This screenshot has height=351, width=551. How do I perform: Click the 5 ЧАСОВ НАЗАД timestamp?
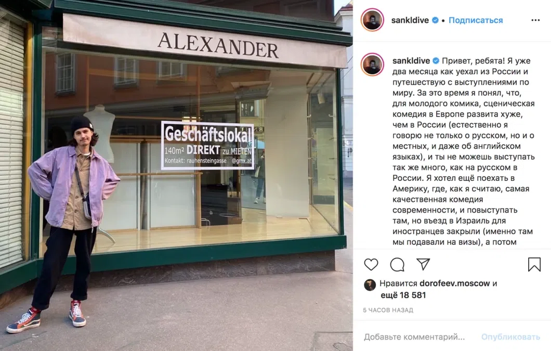(x=388, y=310)
